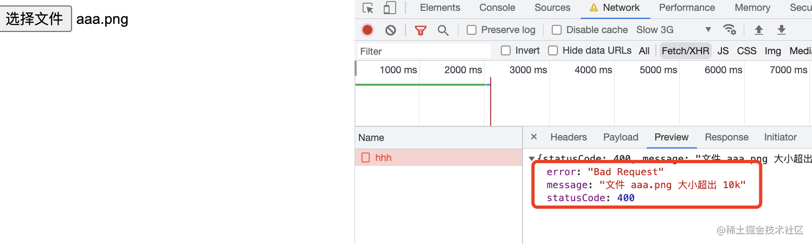Toggle the red filter funnel icon
Viewport: 812px width, 244px height.
coord(420,30)
